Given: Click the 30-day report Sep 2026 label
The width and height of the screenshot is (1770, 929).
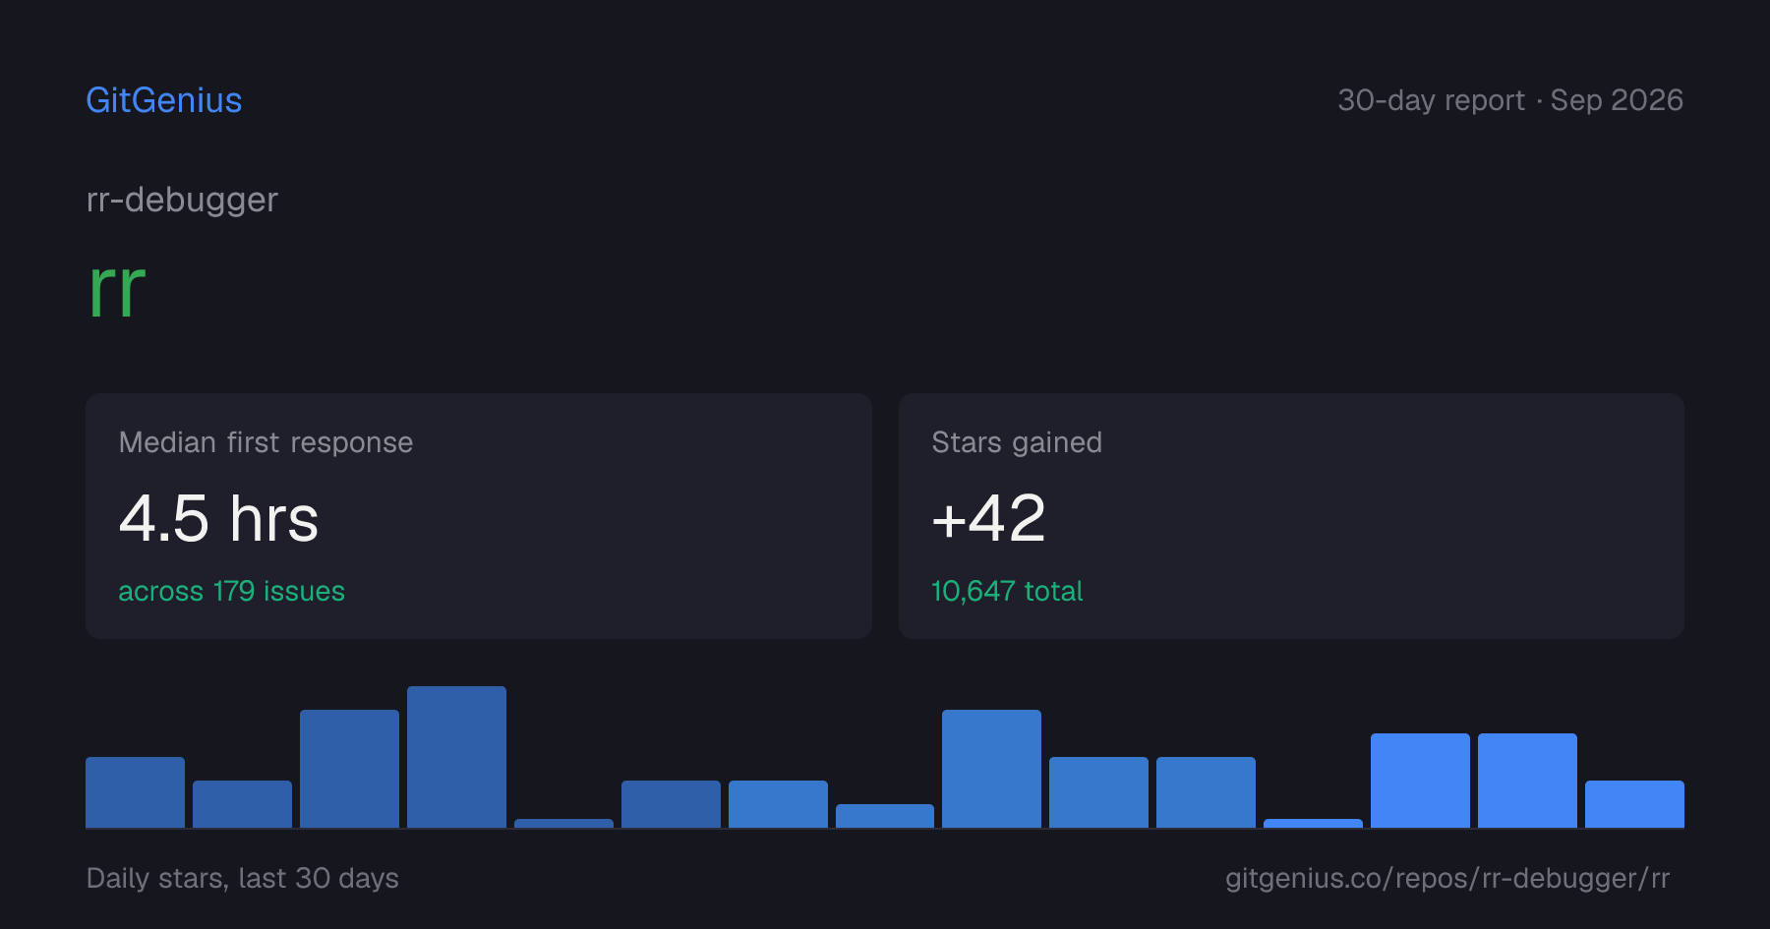Looking at the screenshot, I should (1510, 100).
